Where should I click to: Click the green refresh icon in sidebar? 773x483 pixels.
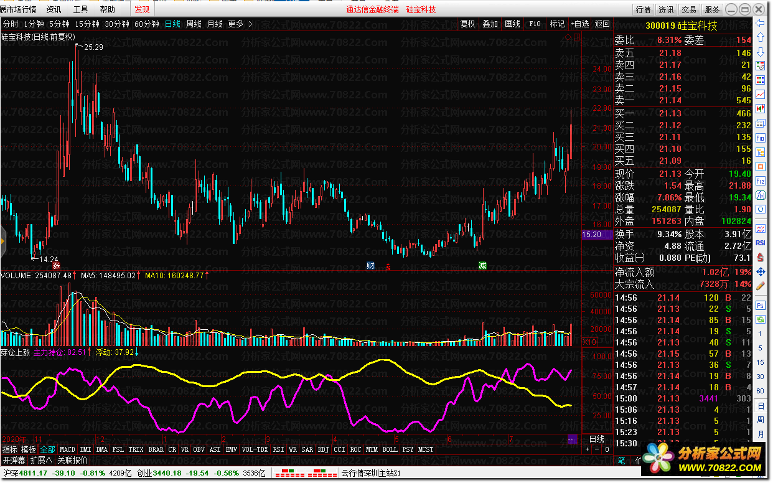pos(760,319)
